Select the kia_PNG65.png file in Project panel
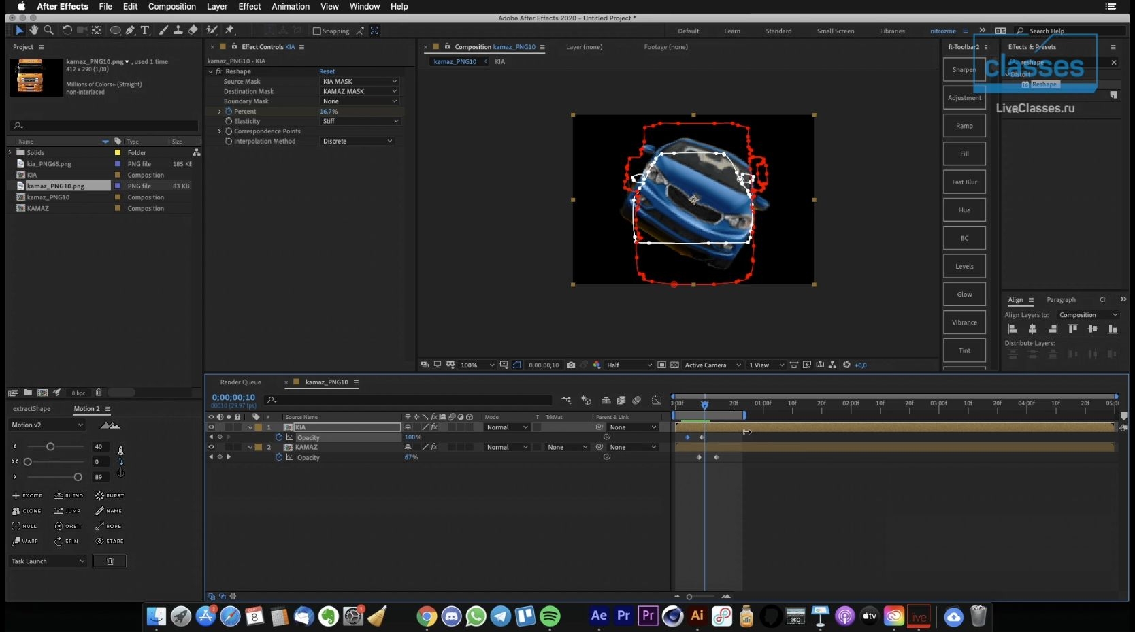1135x632 pixels. tap(49, 164)
